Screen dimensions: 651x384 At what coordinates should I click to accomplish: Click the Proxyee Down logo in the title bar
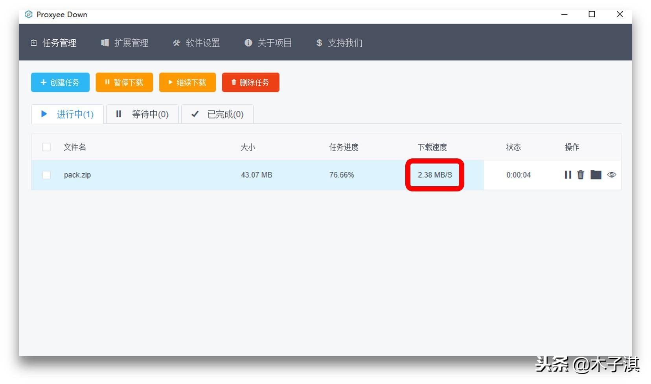[28, 14]
